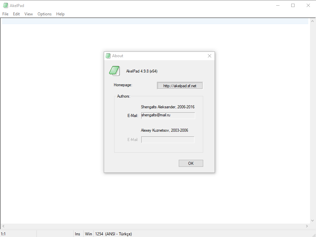Viewport: 316px width, 237px height.
Task: Open the Help menu
Action: pyautogui.click(x=60, y=14)
